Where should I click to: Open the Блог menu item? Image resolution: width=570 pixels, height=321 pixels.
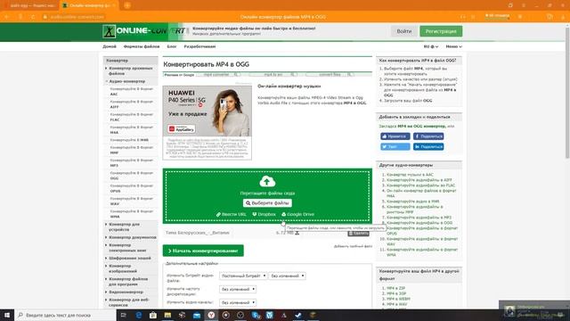[x=172, y=46]
